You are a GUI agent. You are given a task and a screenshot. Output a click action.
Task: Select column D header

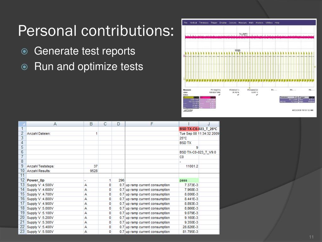[118, 124]
